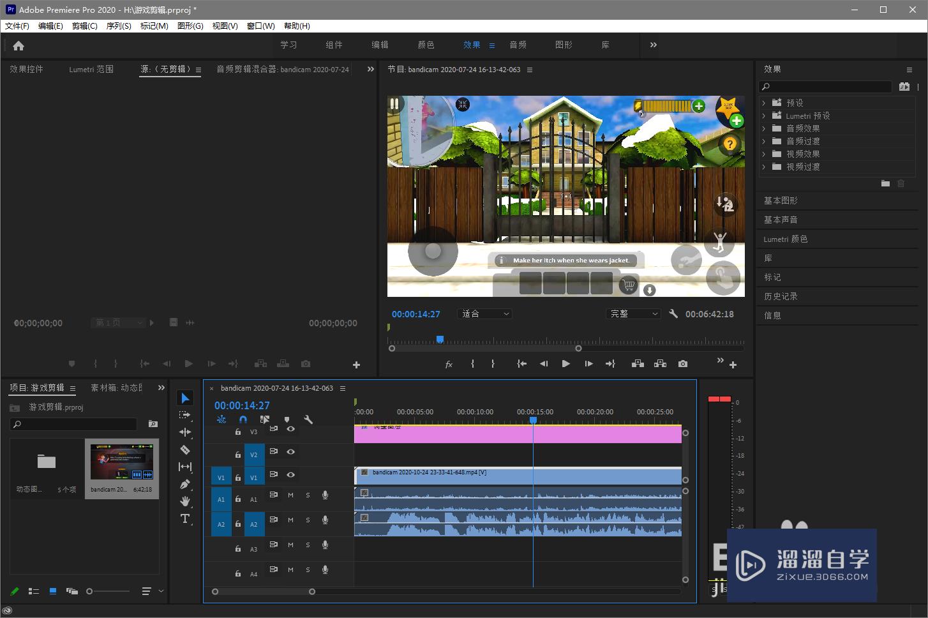Screen dimensions: 928x618
Task: Mute audio track A1
Action: [290, 495]
